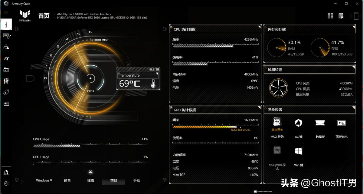This screenshot has height=194, width=363.
Task: Click the 首页 page title
Action: point(44,16)
